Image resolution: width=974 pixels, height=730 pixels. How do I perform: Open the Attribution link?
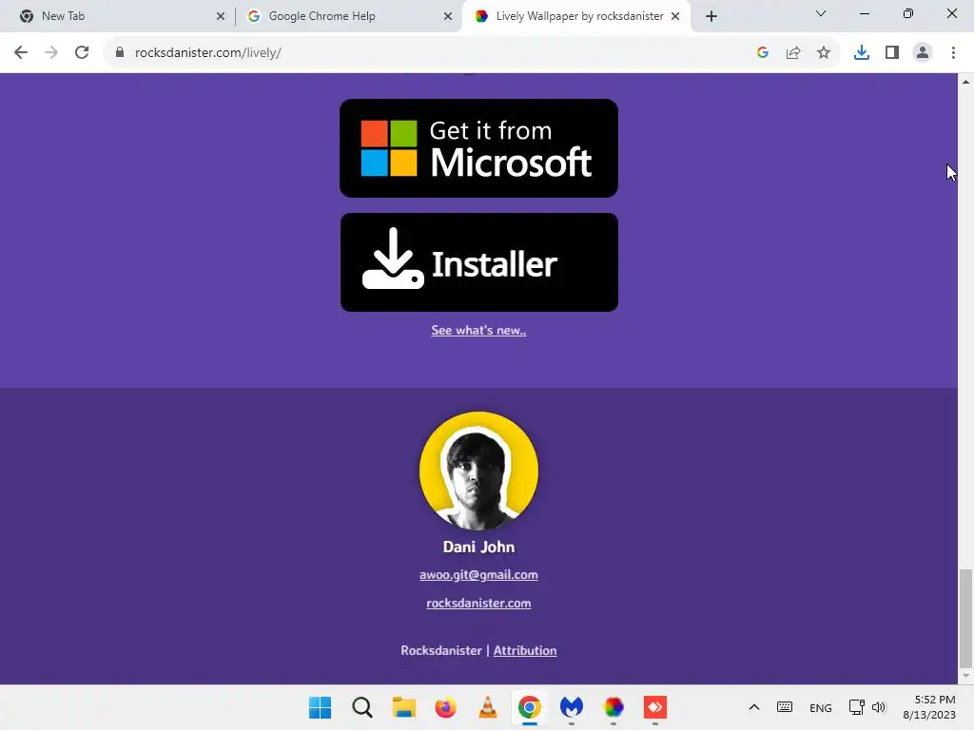pyautogui.click(x=525, y=650)
